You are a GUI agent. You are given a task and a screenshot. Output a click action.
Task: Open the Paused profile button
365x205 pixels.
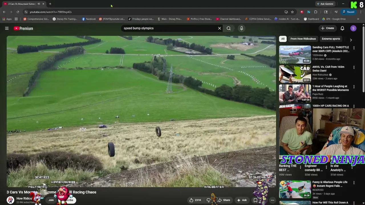click(348, 12)
